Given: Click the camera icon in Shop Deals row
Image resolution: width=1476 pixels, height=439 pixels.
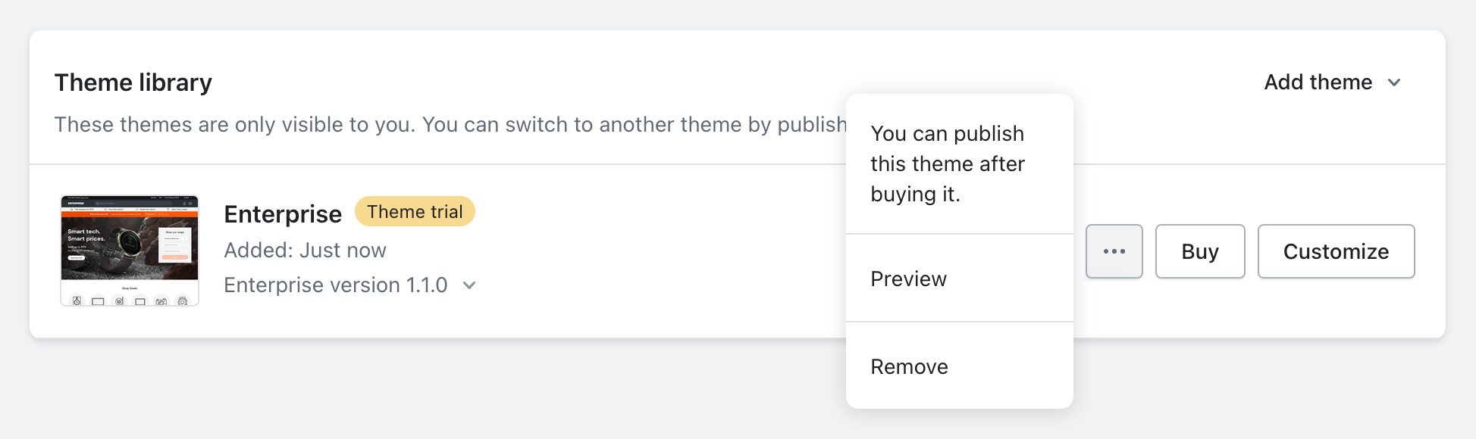Looking at the screenshot, I should click(x=160, y=300).
